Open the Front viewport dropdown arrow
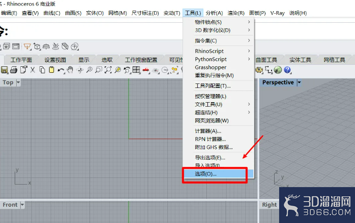The image size is (355, 223). point(22,205)
